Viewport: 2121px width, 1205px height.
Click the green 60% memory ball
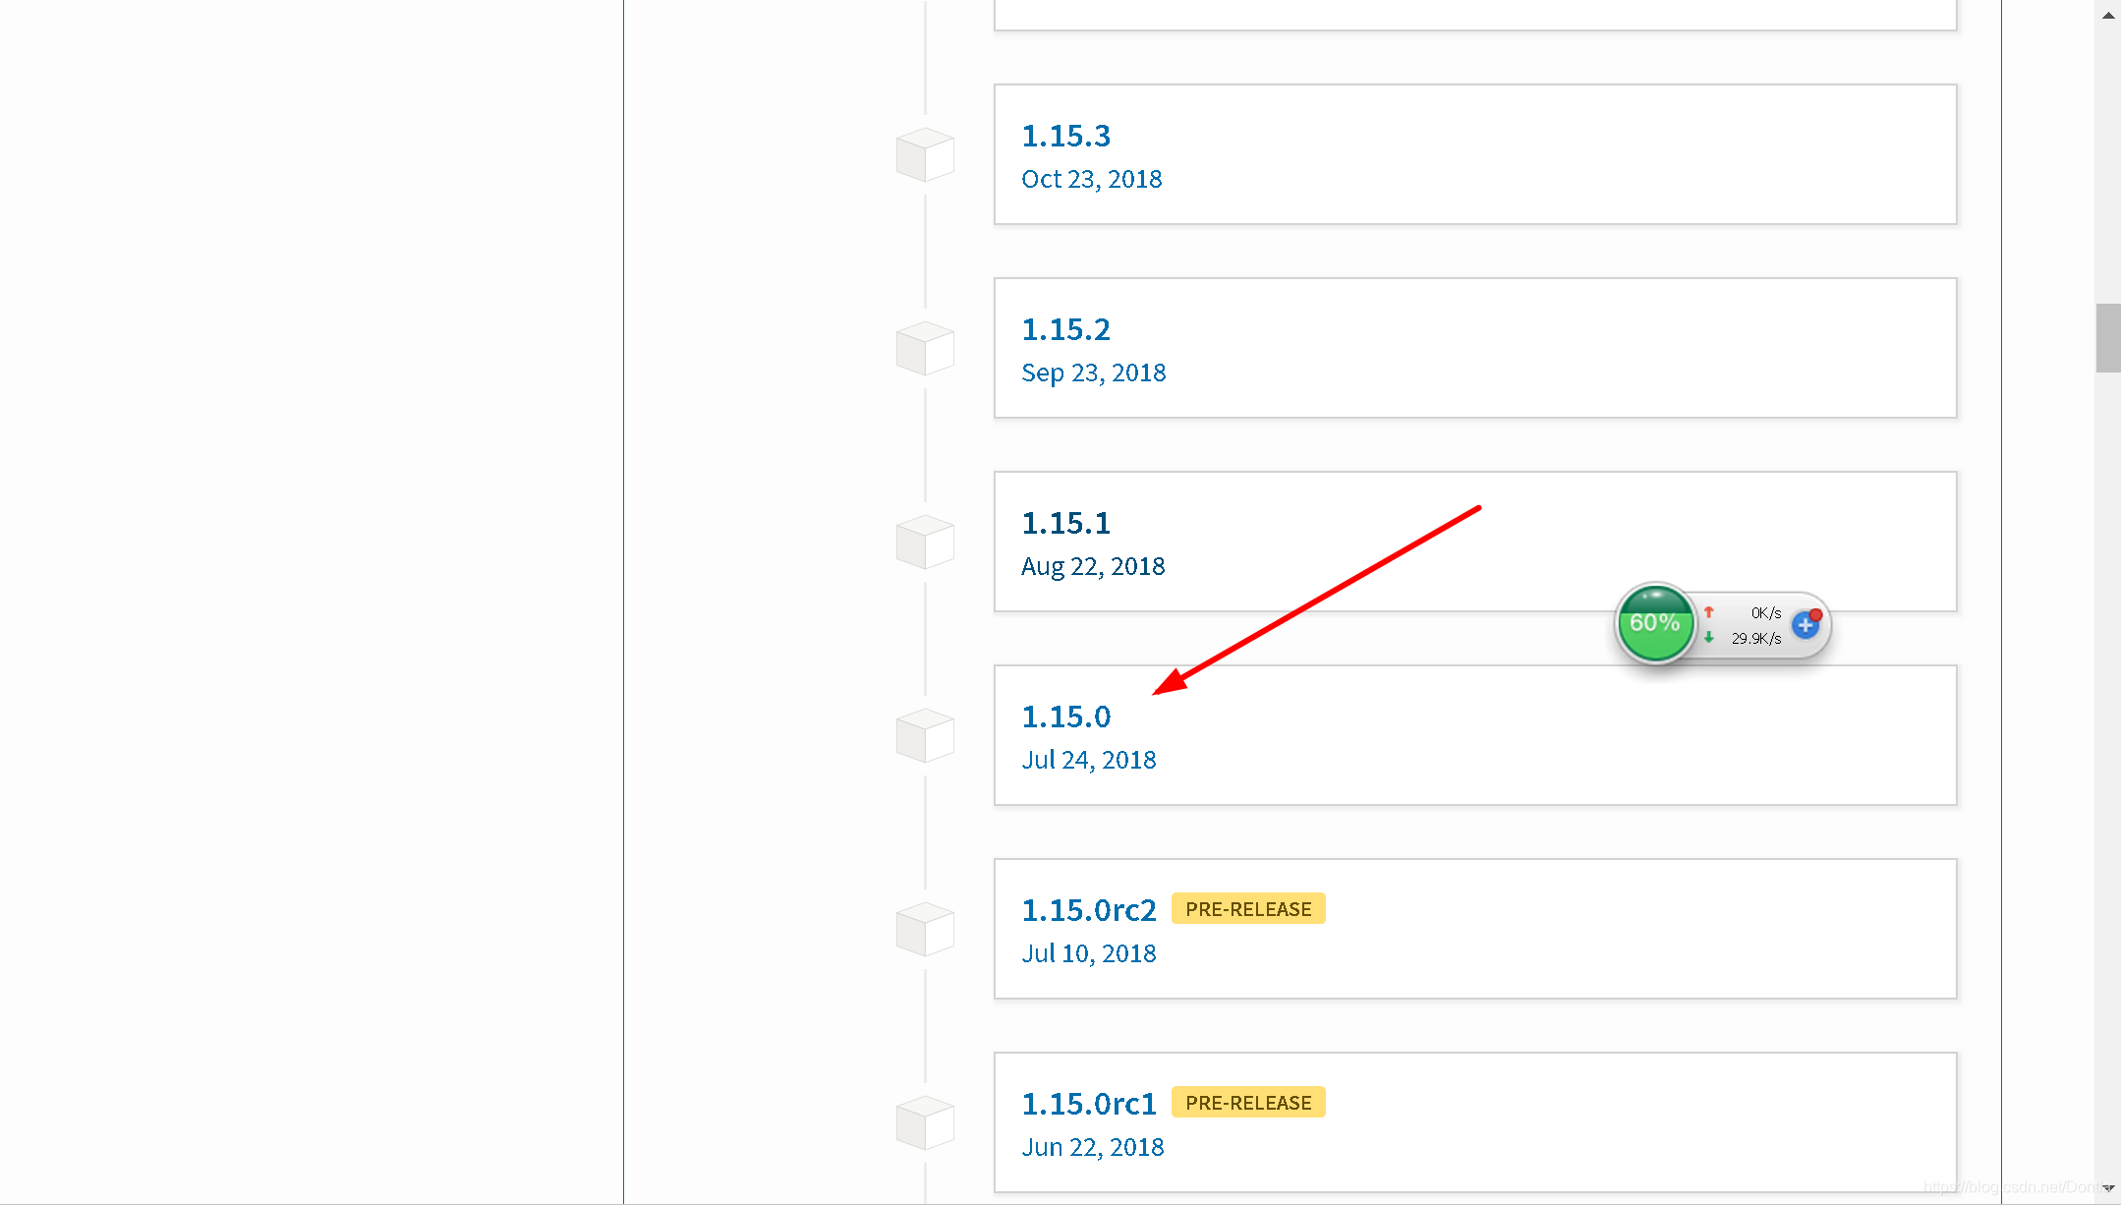(x=1655, y=623)
